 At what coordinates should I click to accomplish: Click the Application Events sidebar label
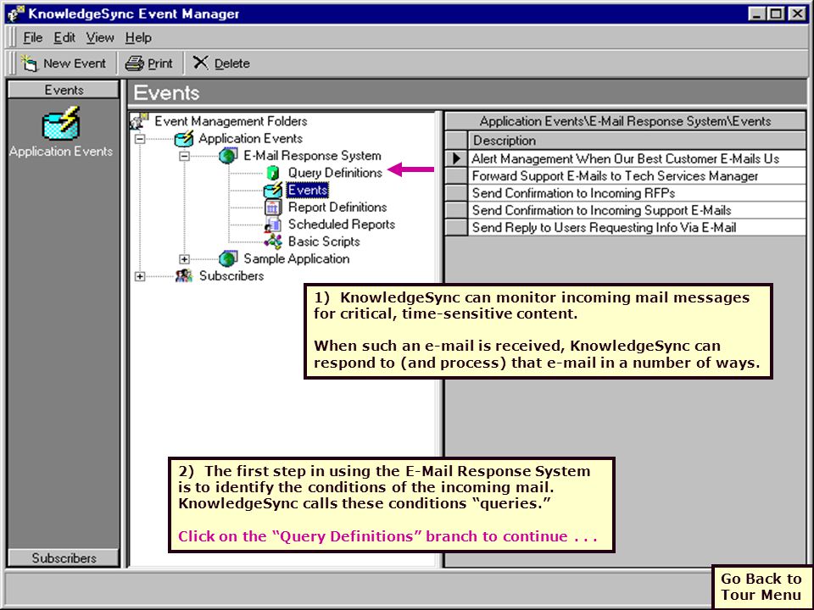coord(61,152)
